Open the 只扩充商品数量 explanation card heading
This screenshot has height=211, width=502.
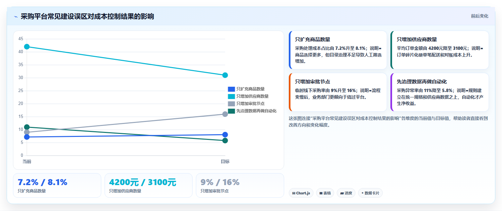click(312, 40)
